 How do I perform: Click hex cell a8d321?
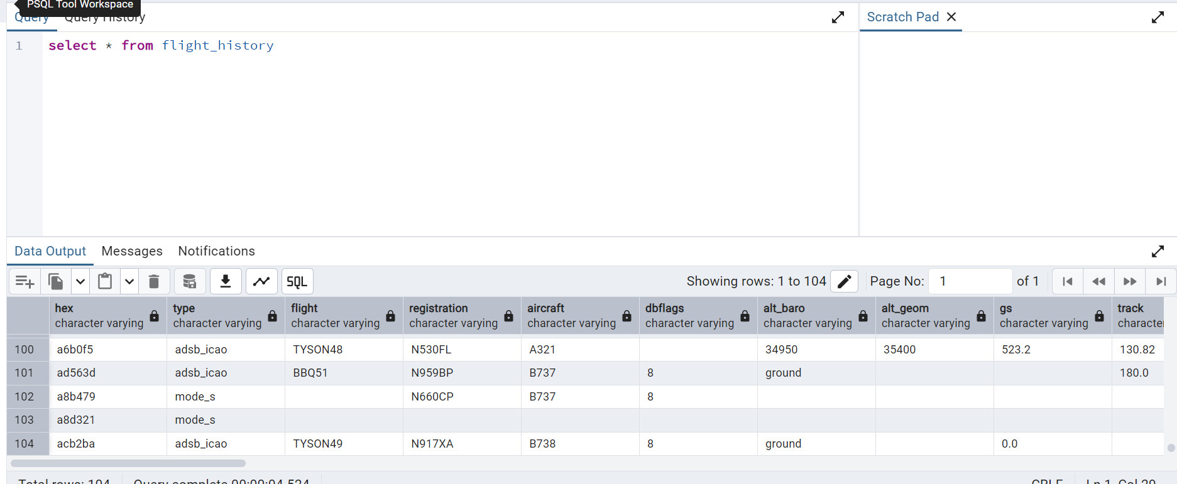click(108, 420)
